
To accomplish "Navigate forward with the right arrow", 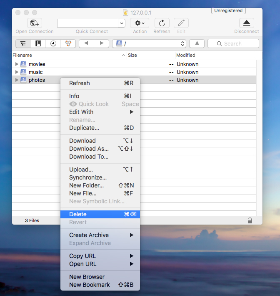I will (x=101, y=43).
